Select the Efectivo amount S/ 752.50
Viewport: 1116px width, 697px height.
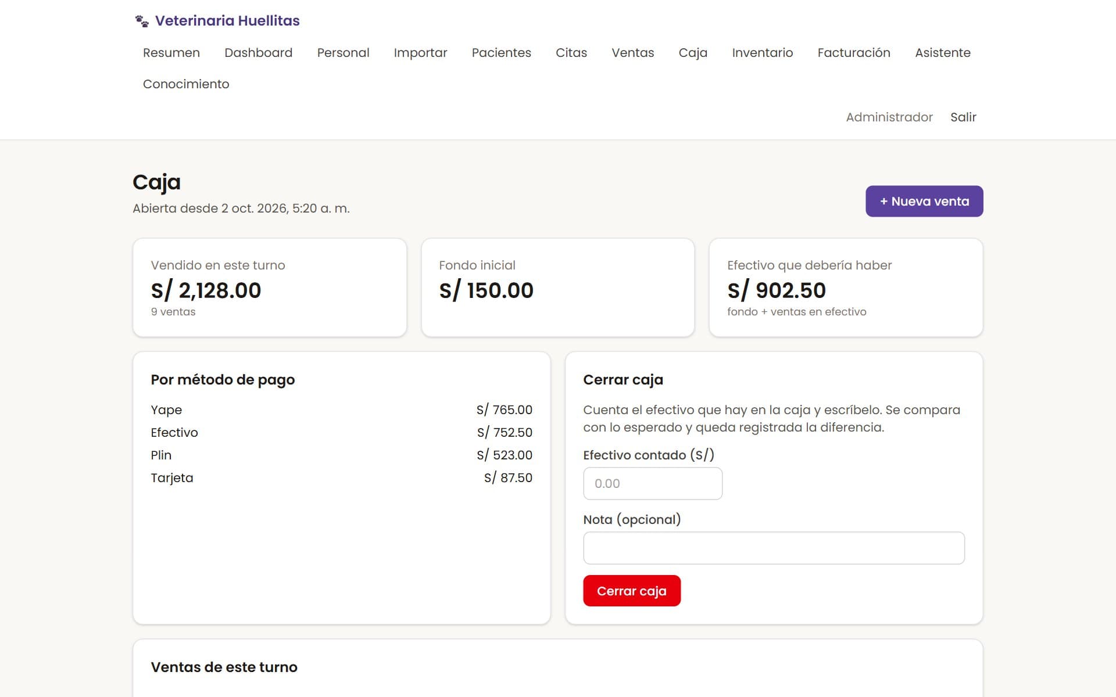[x=505, y=433]
